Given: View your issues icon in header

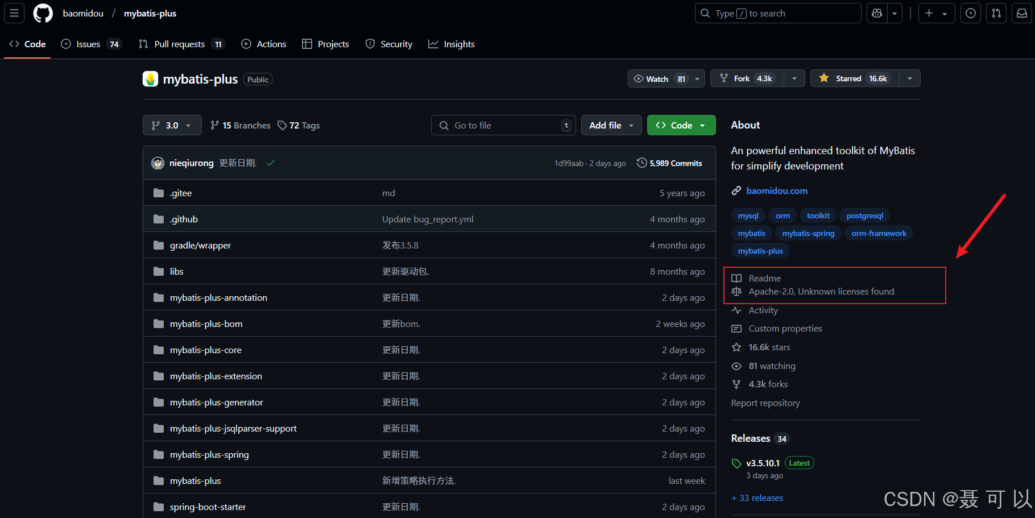Looking at the screenshot, I should point(971,13).
